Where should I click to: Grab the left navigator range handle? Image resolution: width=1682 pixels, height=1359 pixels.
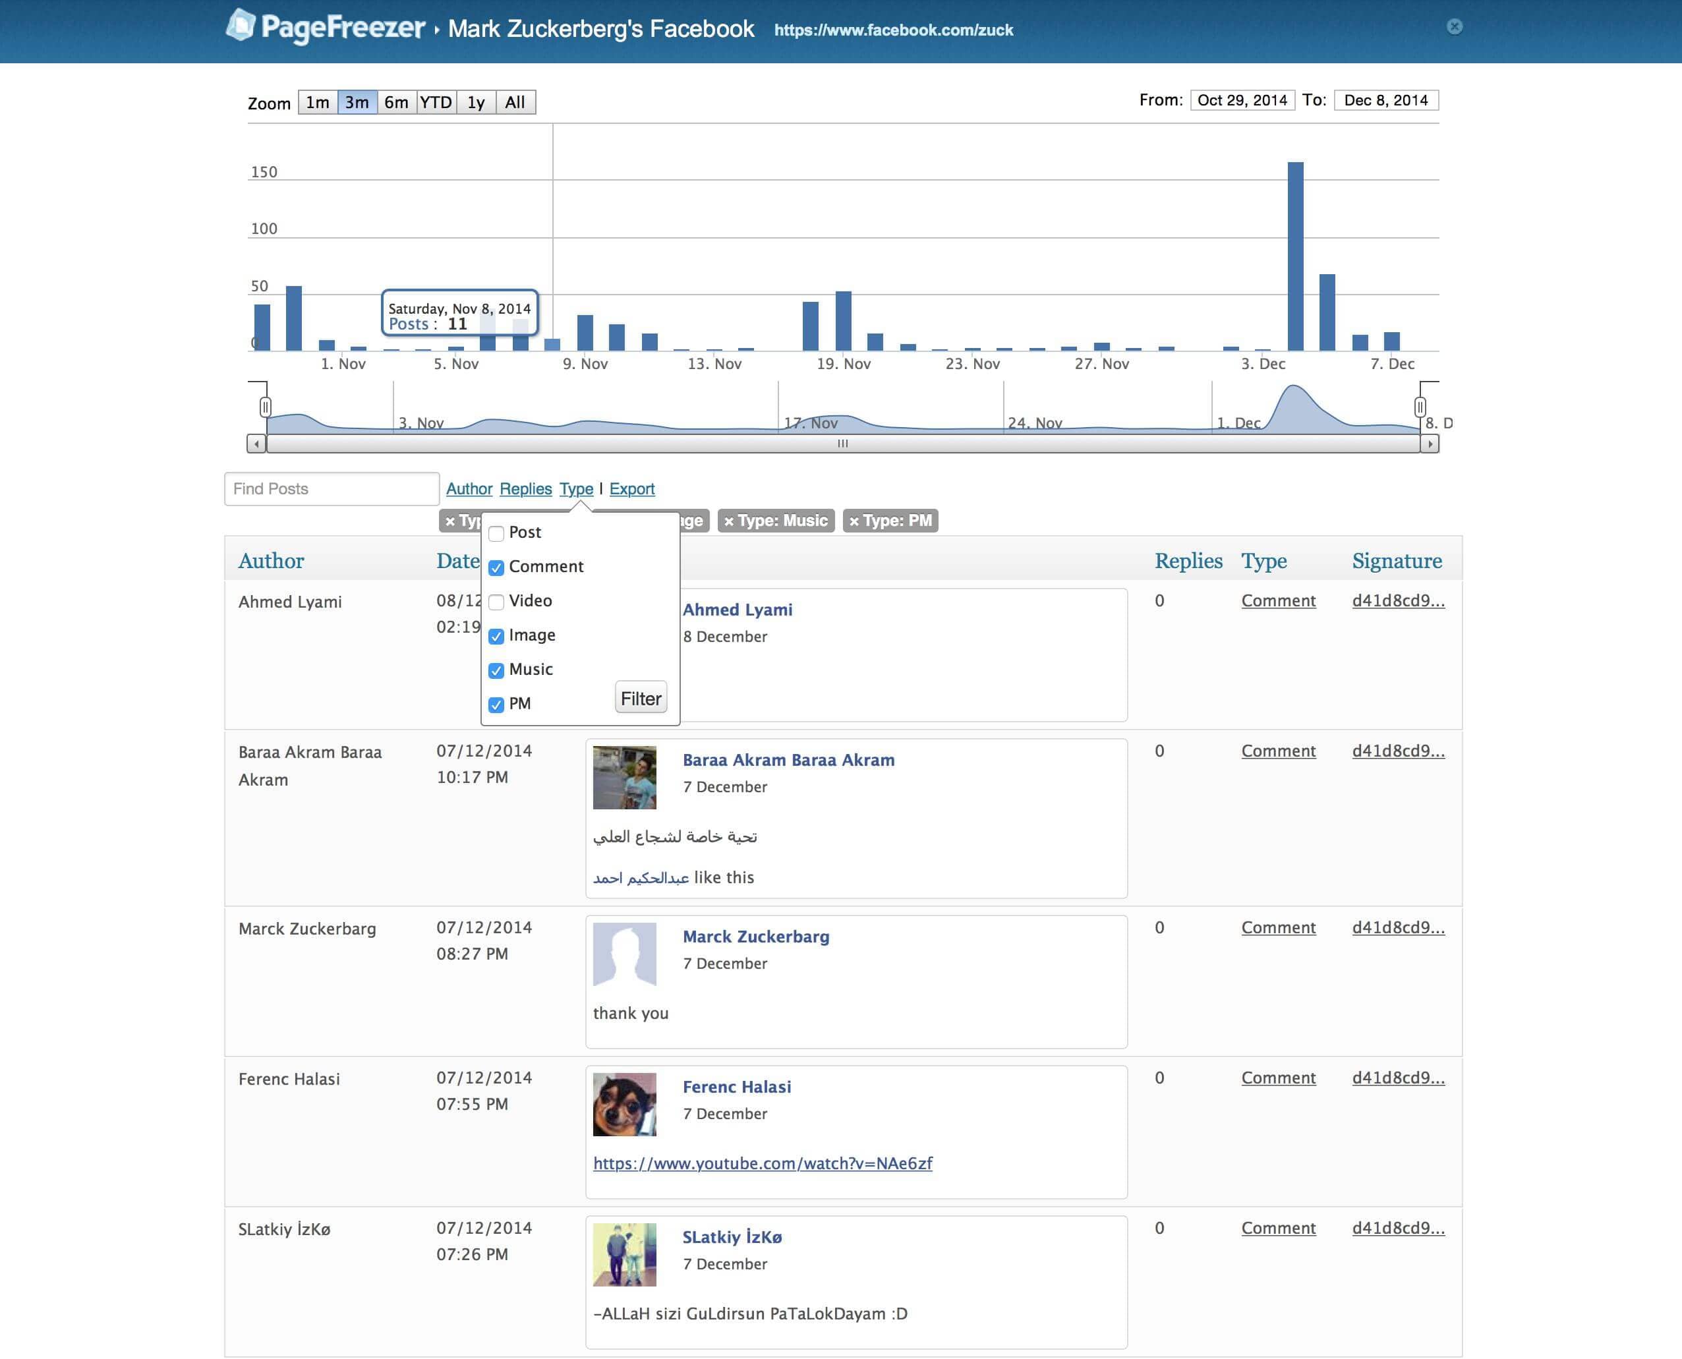coord(266,407)
